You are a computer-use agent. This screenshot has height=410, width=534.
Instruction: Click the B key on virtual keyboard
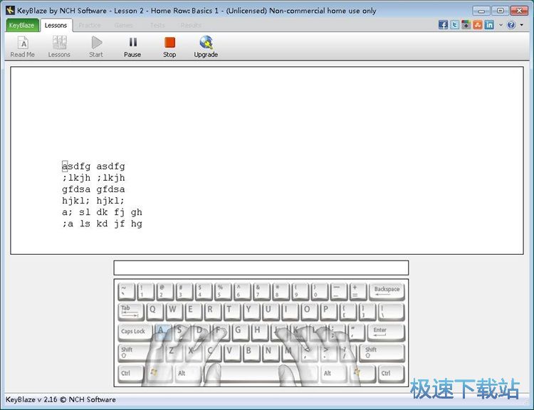(251, 352)
